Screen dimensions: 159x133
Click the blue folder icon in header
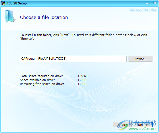[10, 16]
